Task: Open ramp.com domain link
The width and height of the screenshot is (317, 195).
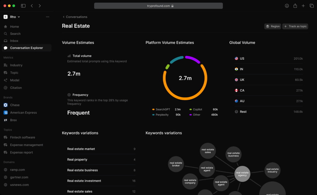Action: (x=17, y=170)
